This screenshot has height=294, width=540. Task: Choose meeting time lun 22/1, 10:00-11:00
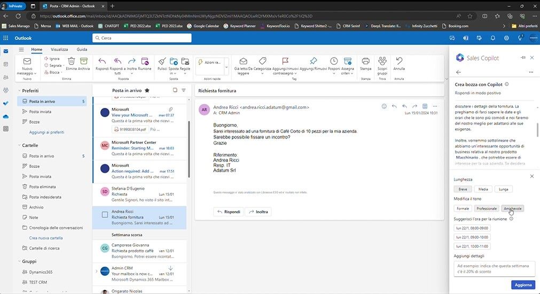[x=472, y=246]
